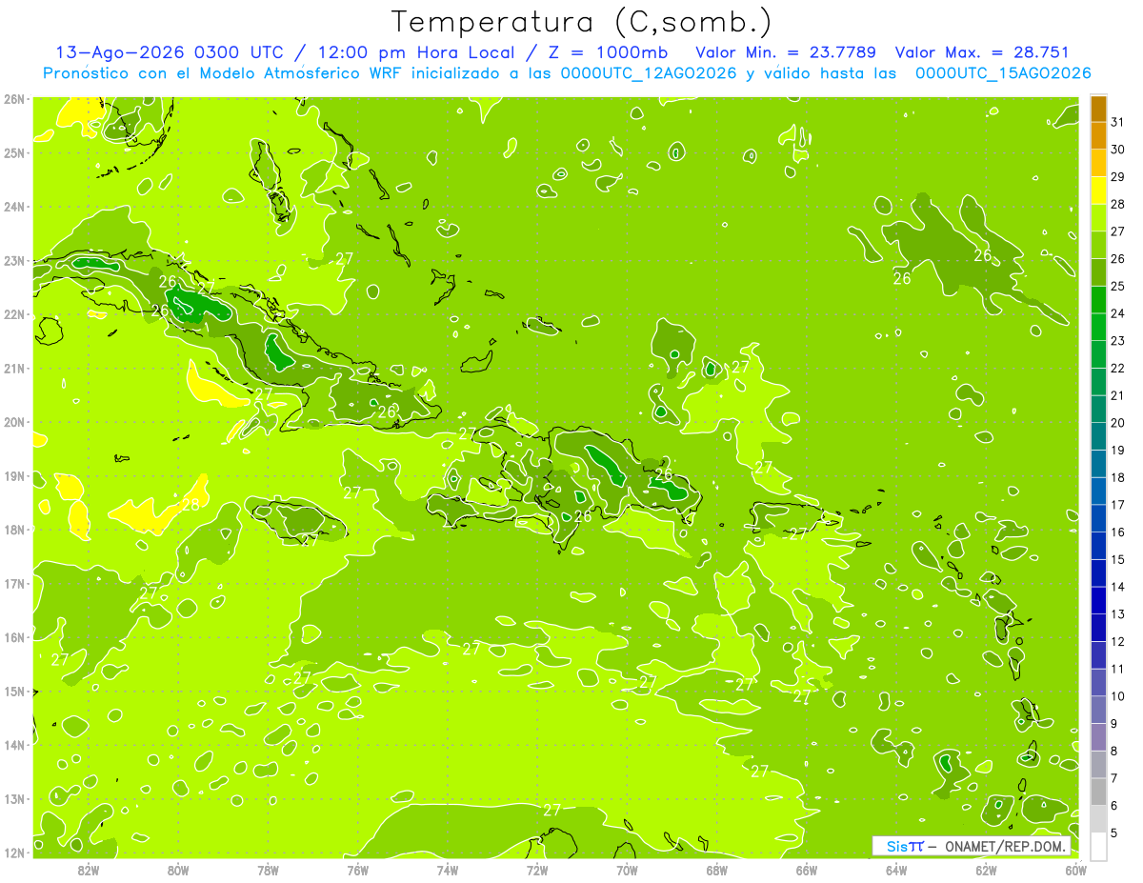Click the colorbar label '10'

(1118, 696)
